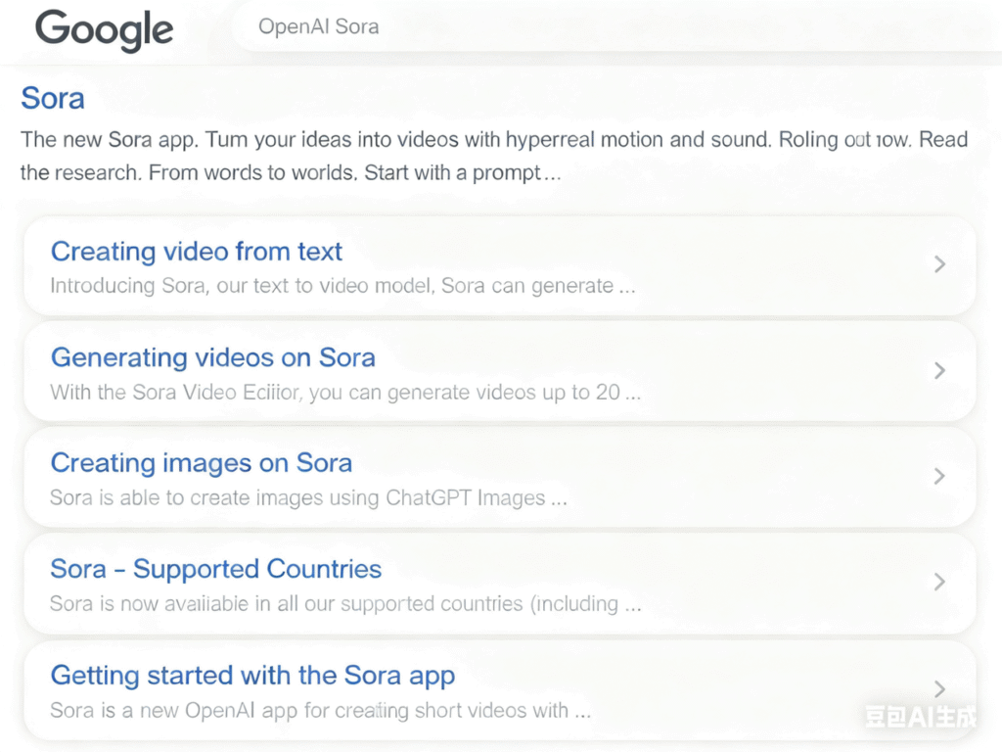Click the Introducing Sora text-to-video snippet
The width and height of the screenshot is (1002, 752).
pos(342,287)
